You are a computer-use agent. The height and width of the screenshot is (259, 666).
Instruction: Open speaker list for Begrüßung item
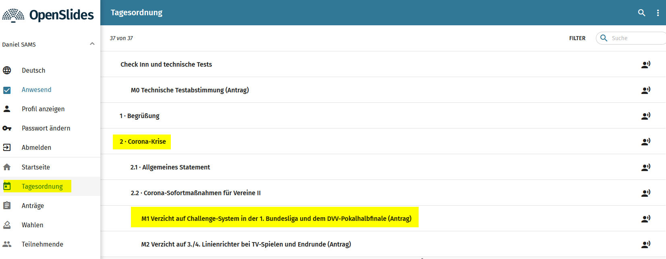tap(645, 116)
